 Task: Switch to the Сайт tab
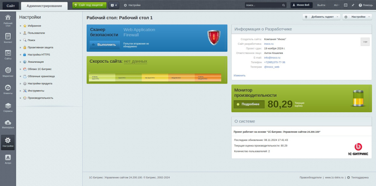pyautogui.click(x=11, y=6)
